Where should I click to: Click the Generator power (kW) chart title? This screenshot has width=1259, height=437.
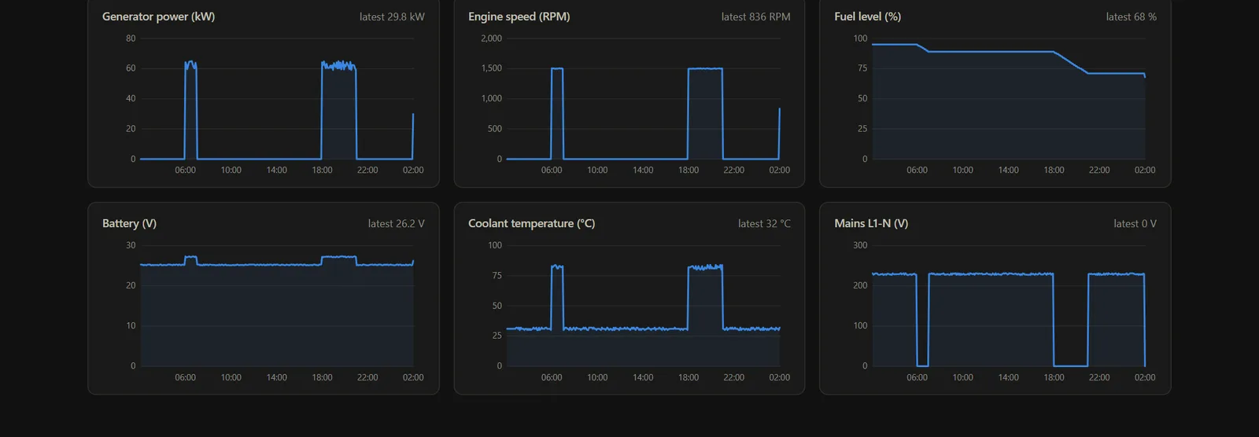point(158,17)
